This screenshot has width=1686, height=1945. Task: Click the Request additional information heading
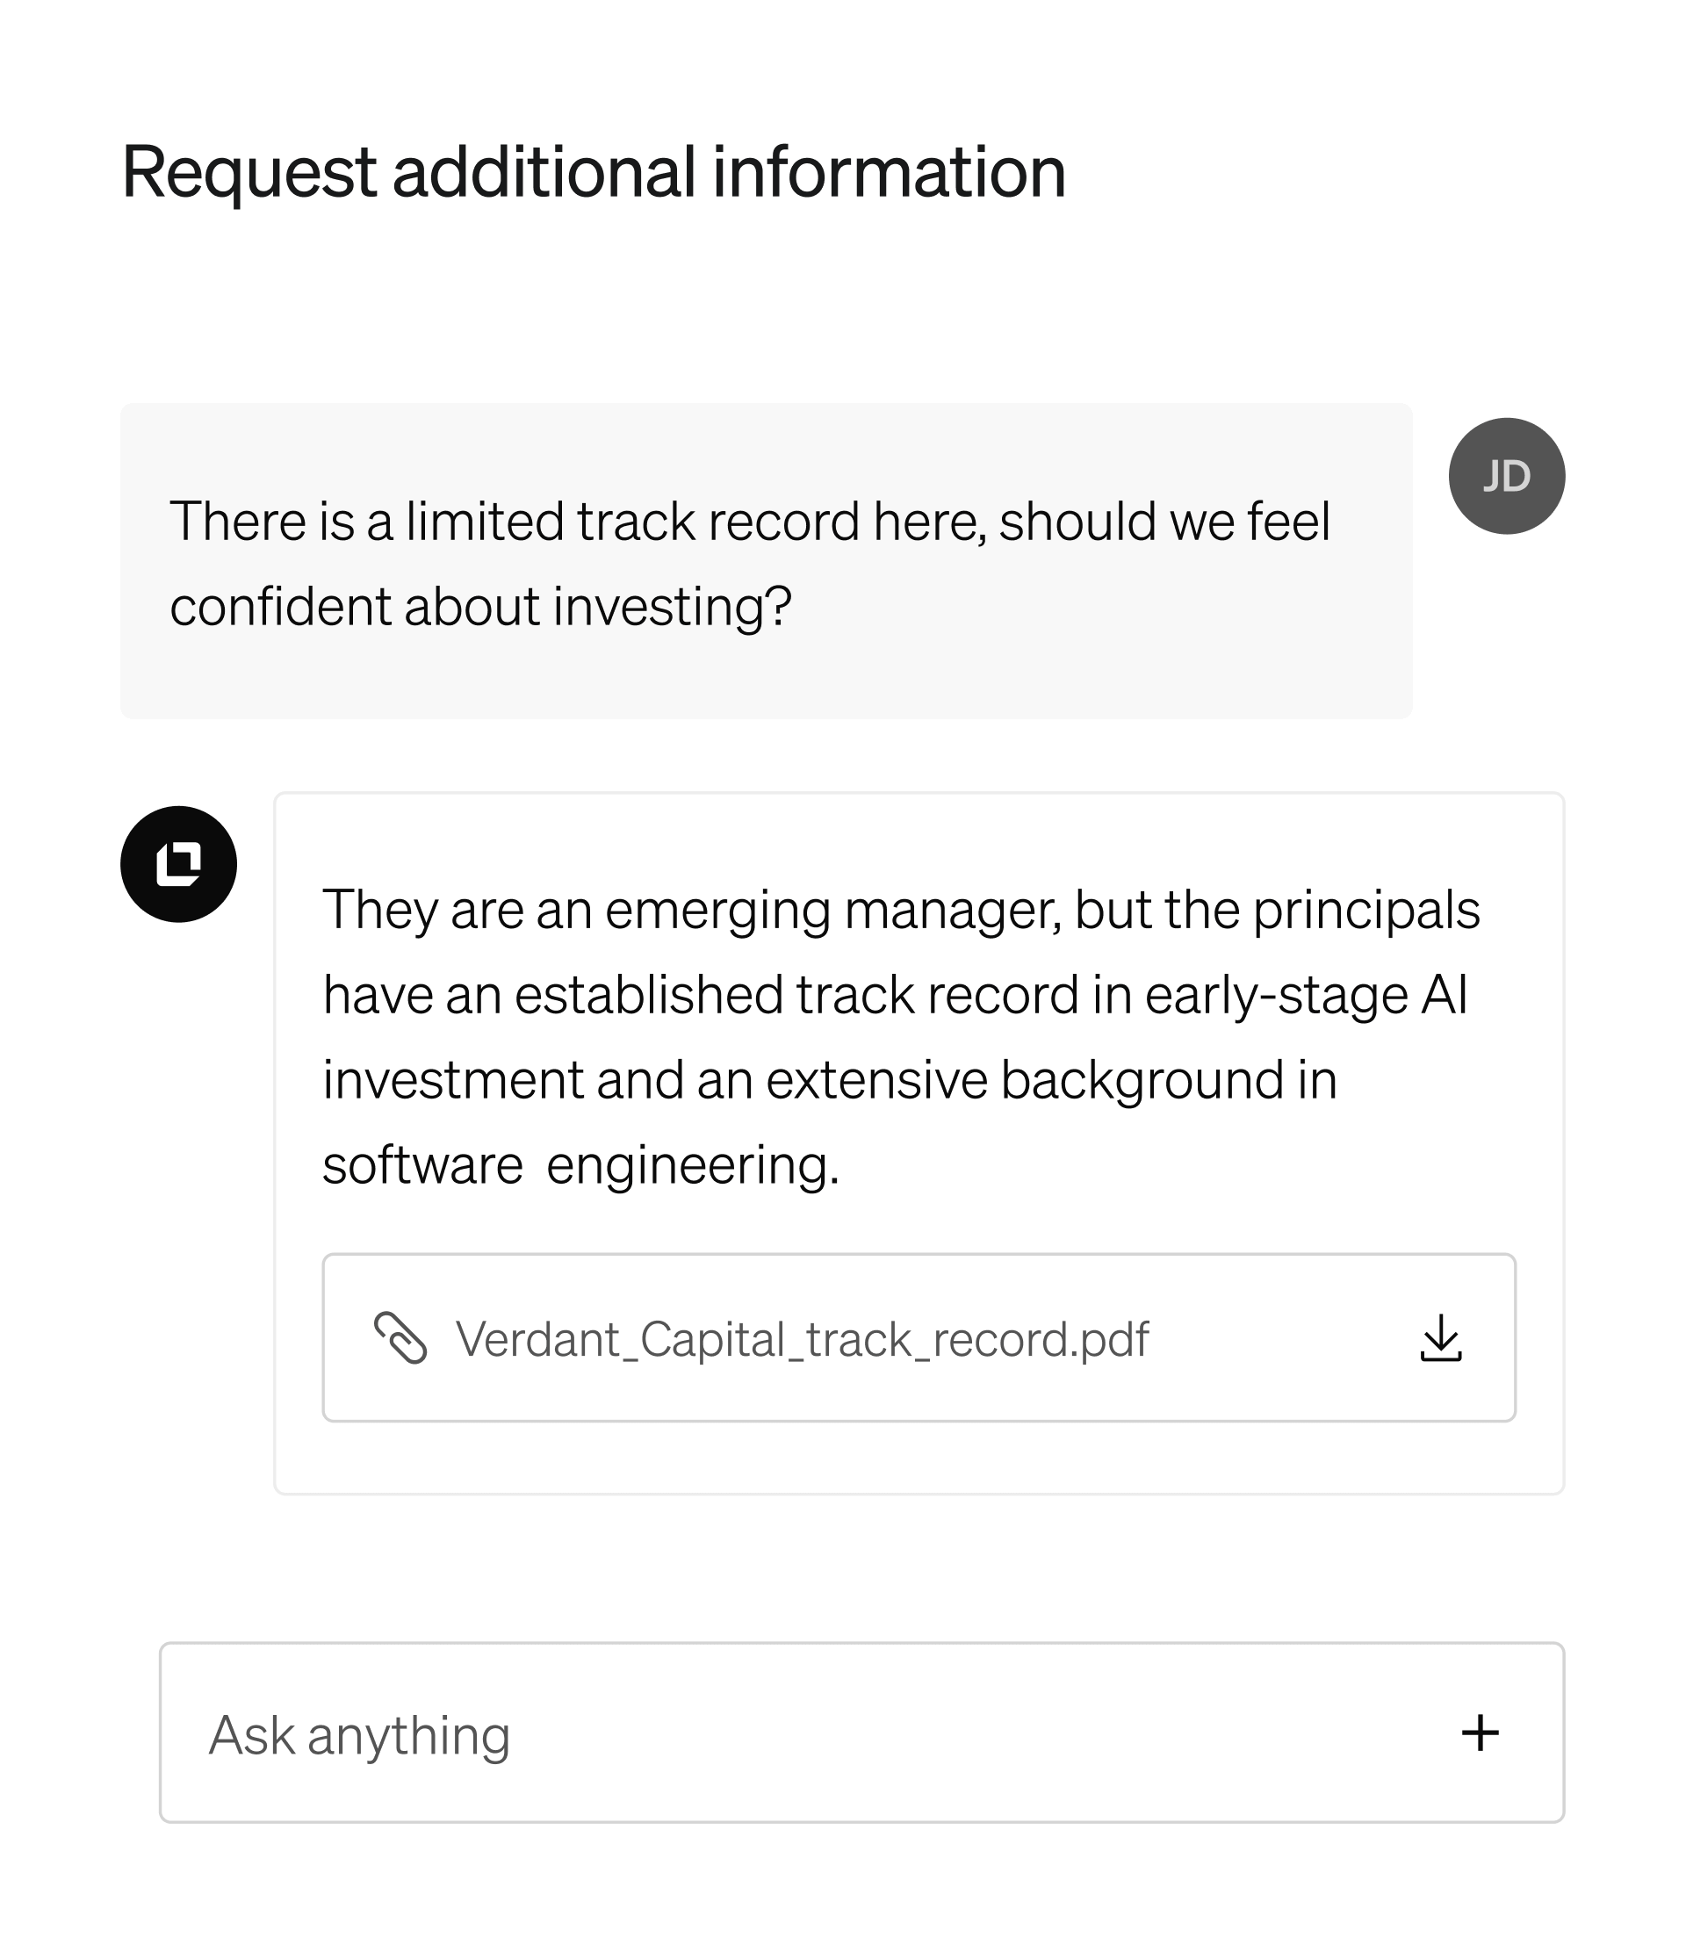click(x=593, y=172)
